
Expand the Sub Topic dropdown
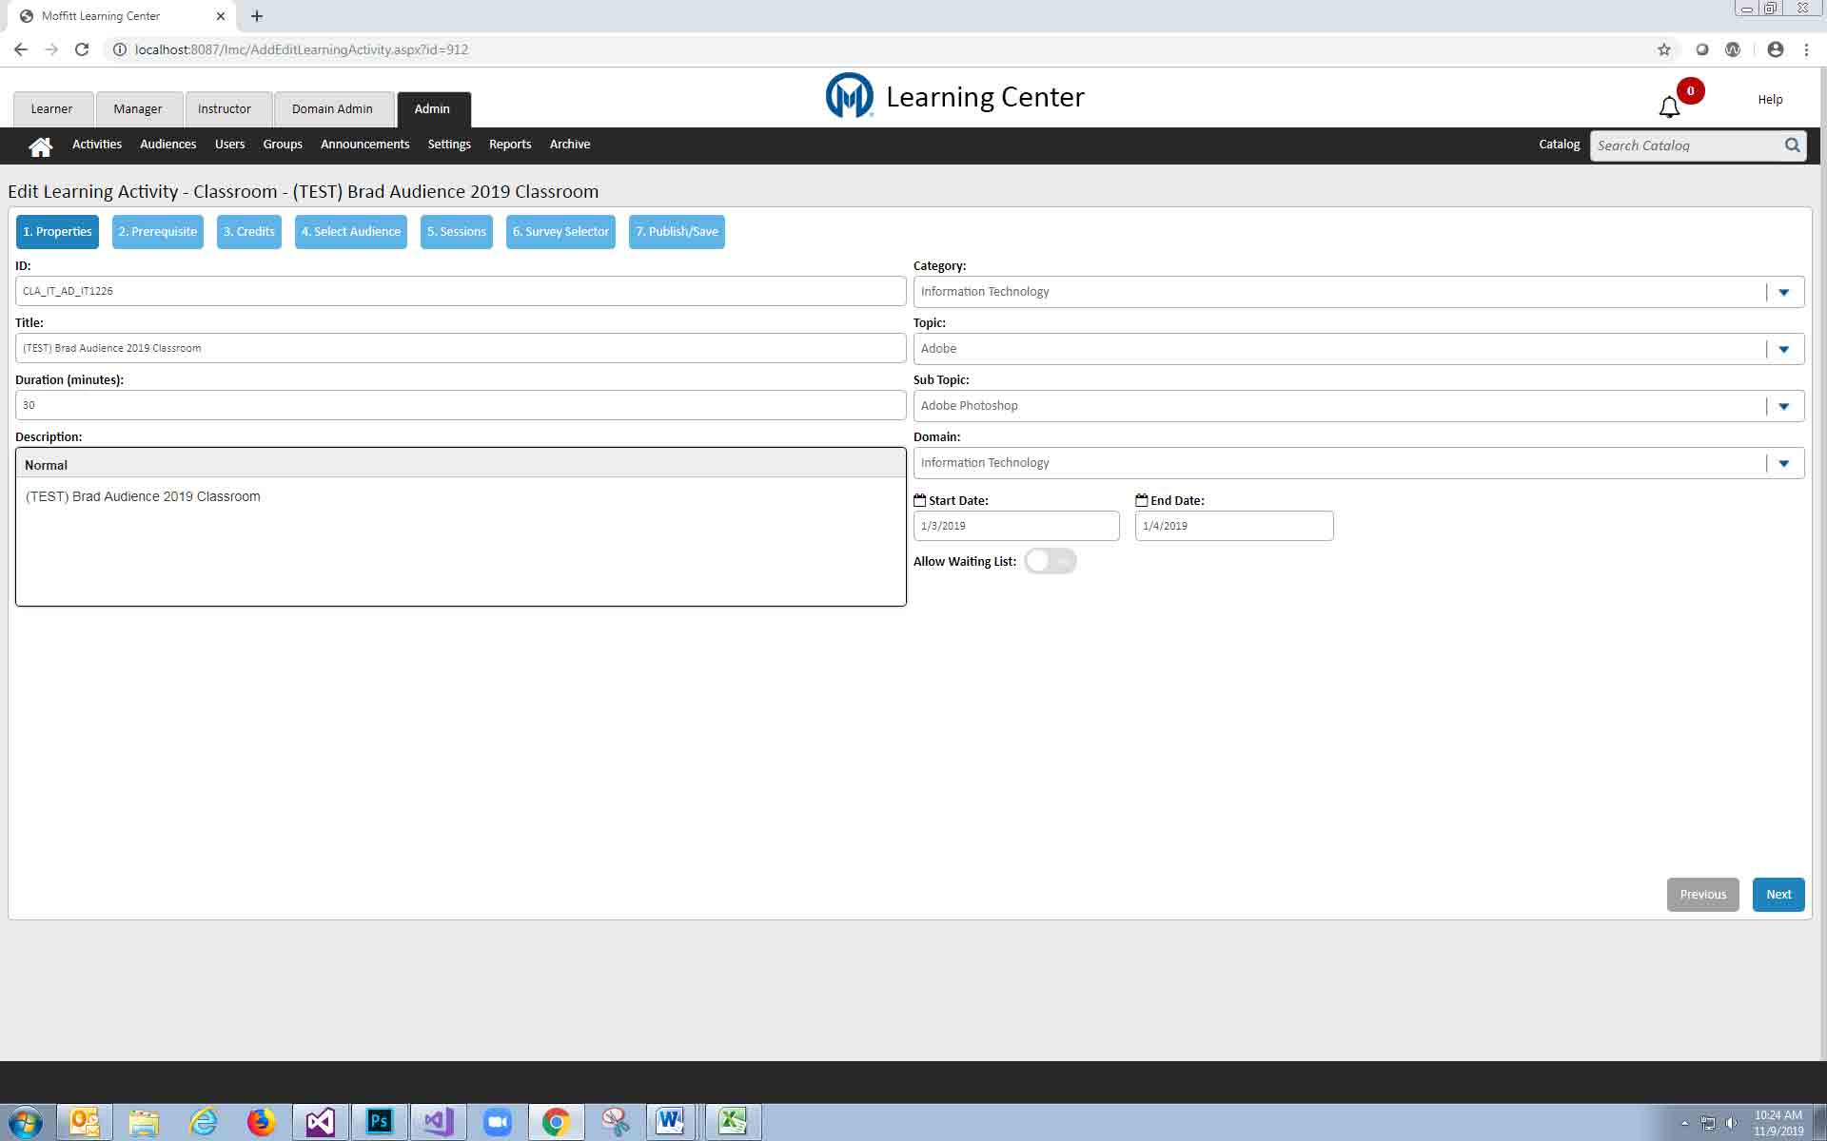click(1783, 406)
